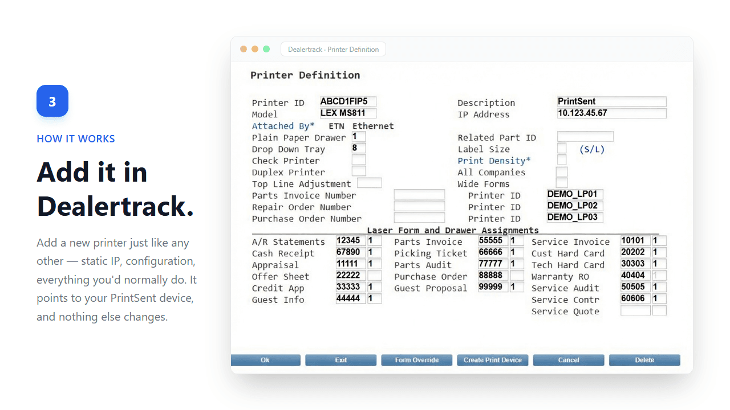Click Credit App form field 33333

(x=351, y=287)
